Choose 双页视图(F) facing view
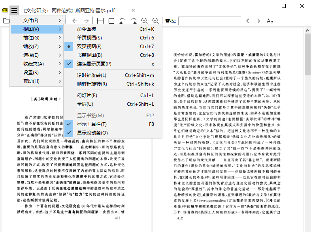The width and height of the screenshot is (311, 232). point(113,47)
